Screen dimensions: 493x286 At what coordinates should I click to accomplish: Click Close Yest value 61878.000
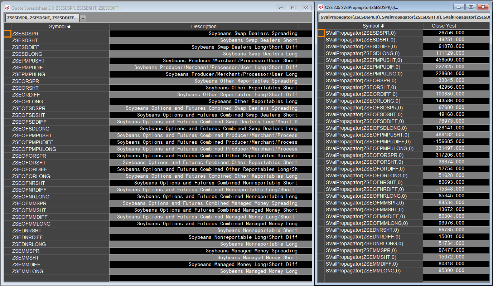[x=444, y=46]
